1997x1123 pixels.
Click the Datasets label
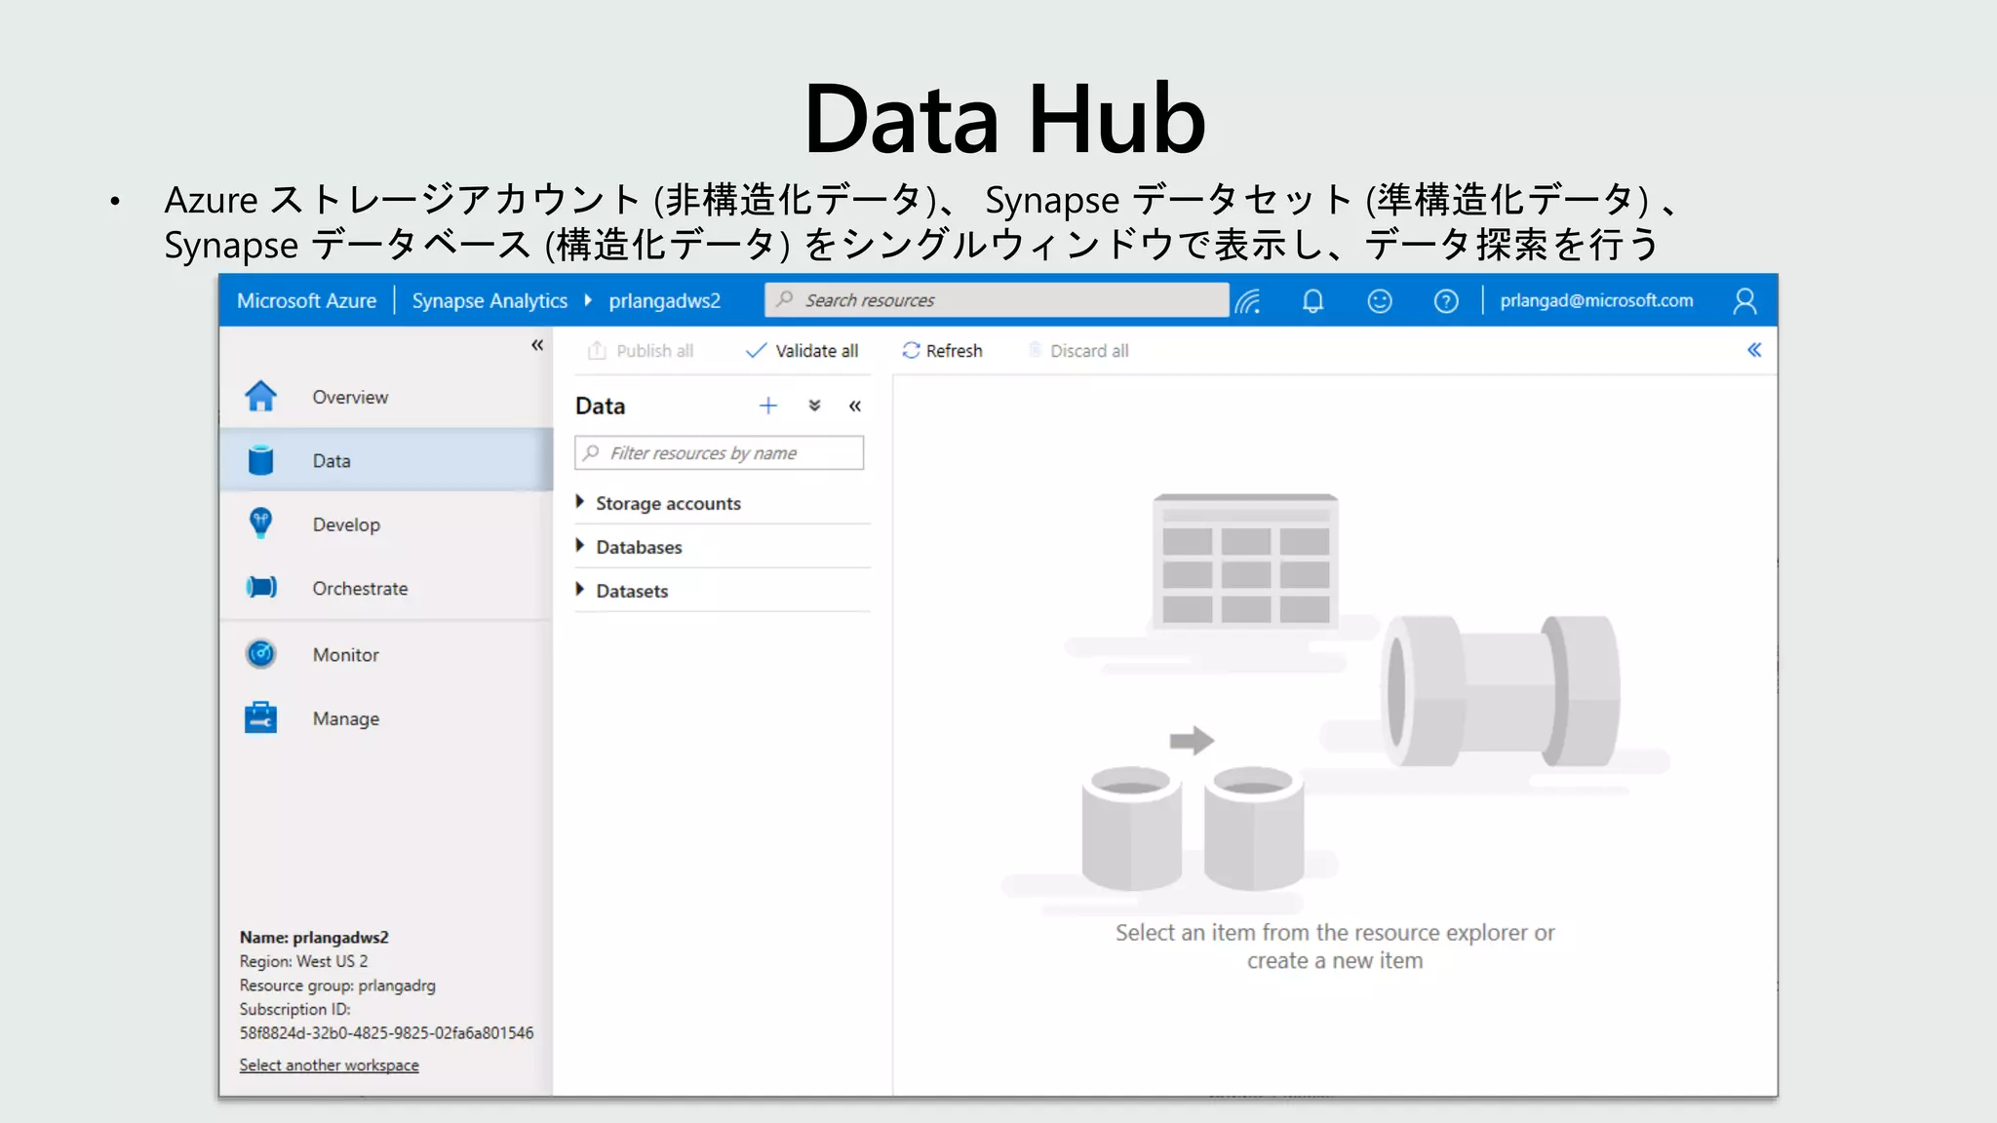pyautogui.click(x=632, y=591)
